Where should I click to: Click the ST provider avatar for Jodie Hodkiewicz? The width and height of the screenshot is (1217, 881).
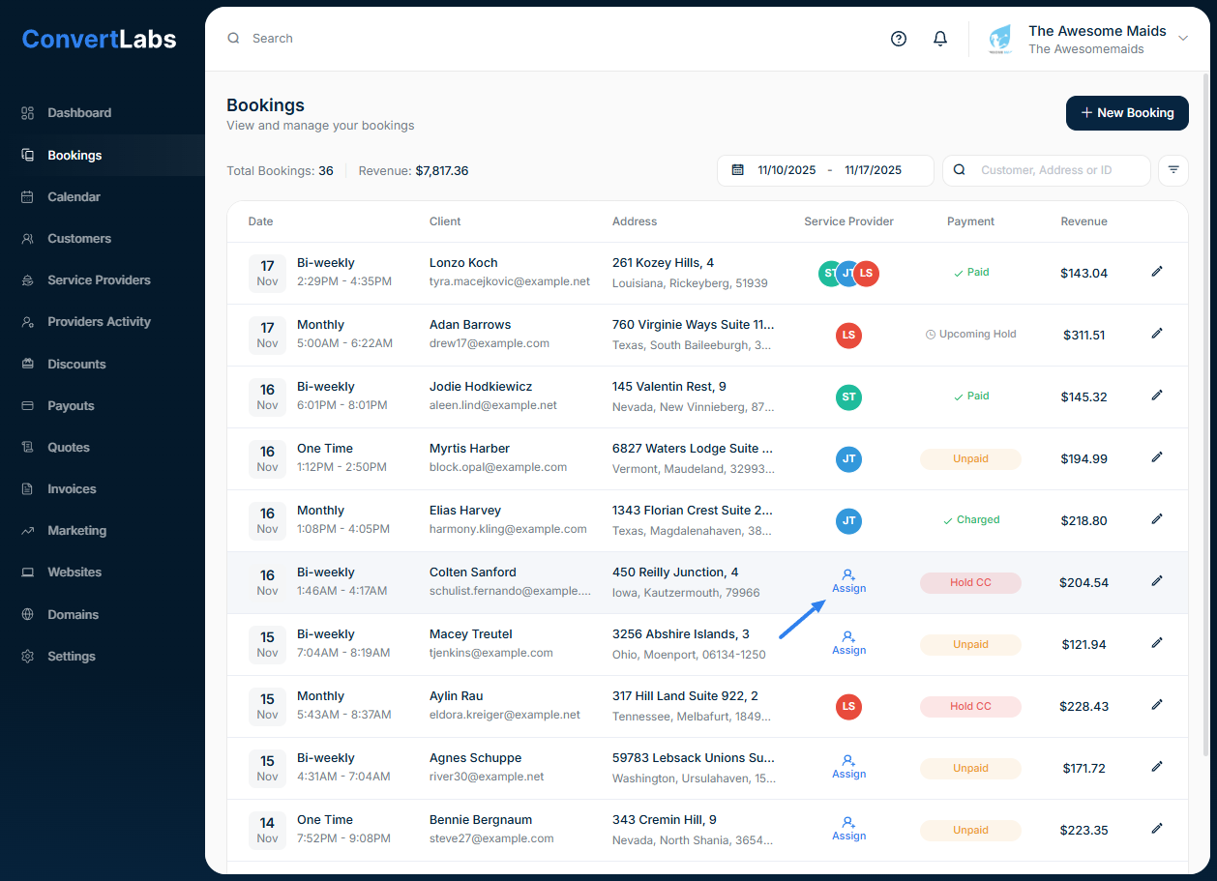coord(848,397)
